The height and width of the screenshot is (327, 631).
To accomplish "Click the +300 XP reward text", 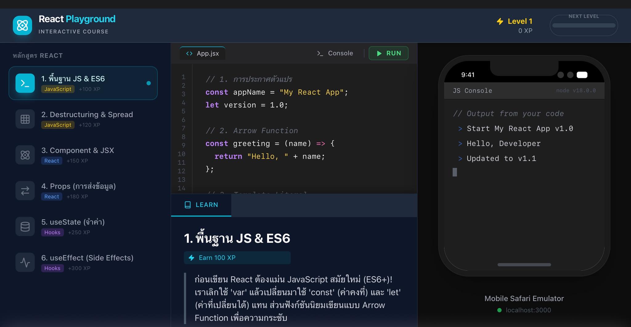I will click(79, 268).
